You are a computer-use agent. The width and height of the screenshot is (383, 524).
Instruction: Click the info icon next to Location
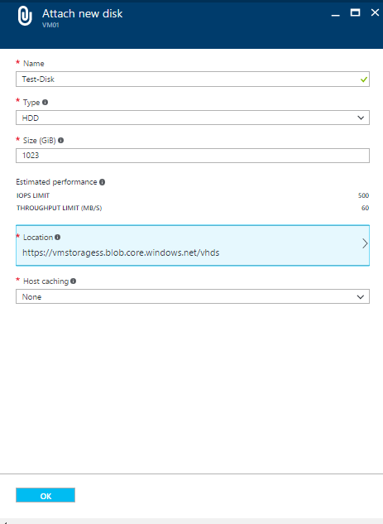click(x=57, y=238)
